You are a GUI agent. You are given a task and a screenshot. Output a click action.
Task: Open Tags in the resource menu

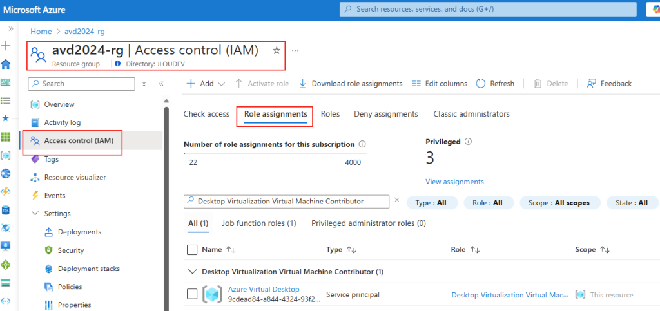(x=52, y=159)
